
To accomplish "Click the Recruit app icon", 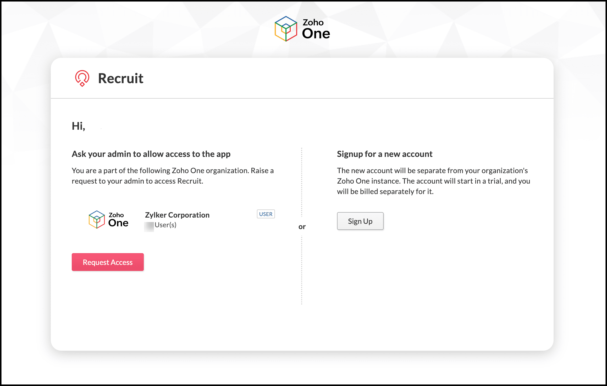I will point(82,78).
